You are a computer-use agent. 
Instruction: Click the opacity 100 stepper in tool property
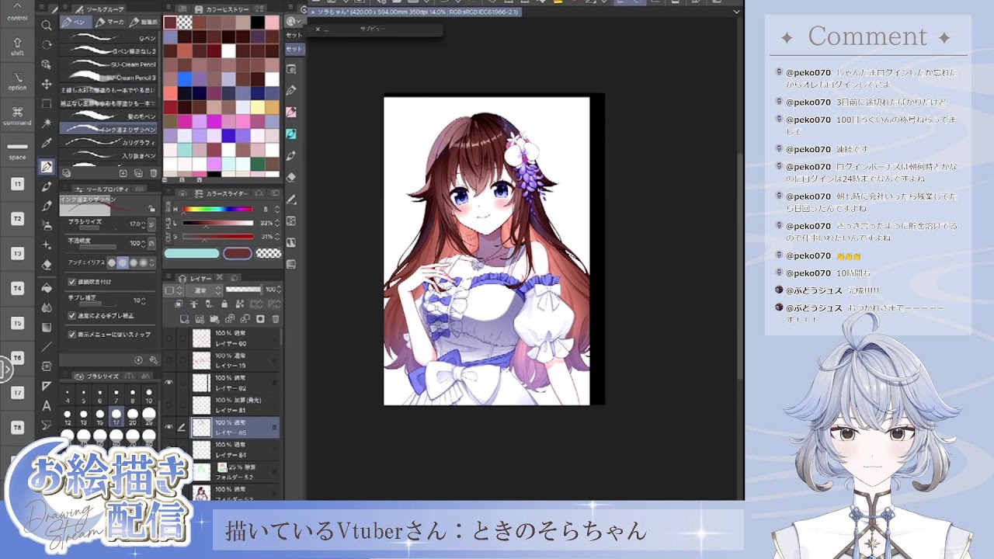(x=143, y=243)
